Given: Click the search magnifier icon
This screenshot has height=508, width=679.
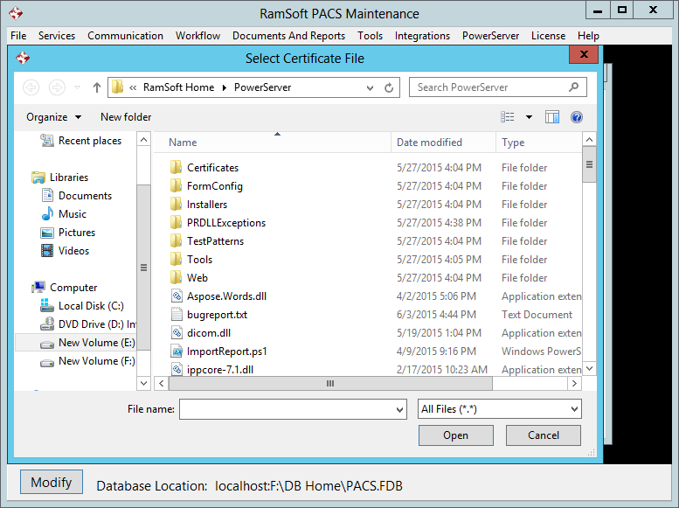Looking at the screenshot, I should (574, 87).
